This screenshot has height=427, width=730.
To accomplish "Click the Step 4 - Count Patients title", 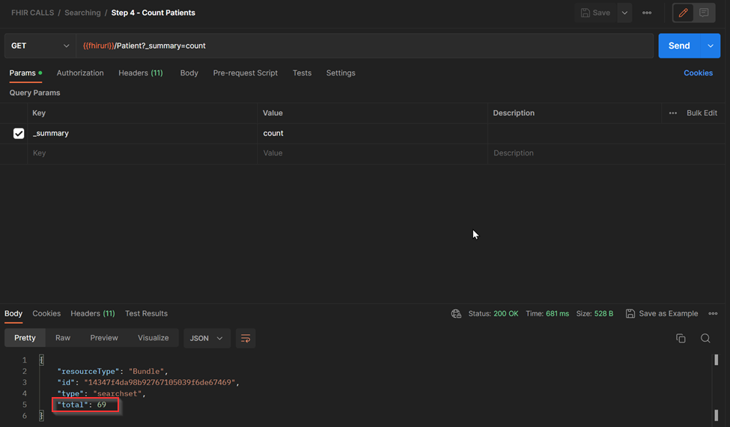I will tap(153, 13).
